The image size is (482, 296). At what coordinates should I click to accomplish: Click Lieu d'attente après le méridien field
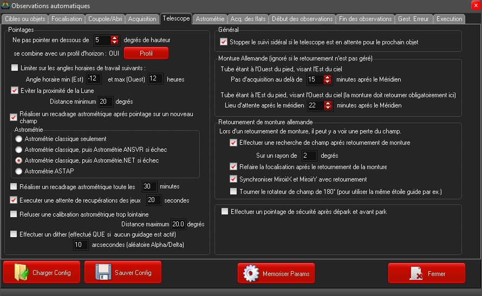[x=316, y=105]
